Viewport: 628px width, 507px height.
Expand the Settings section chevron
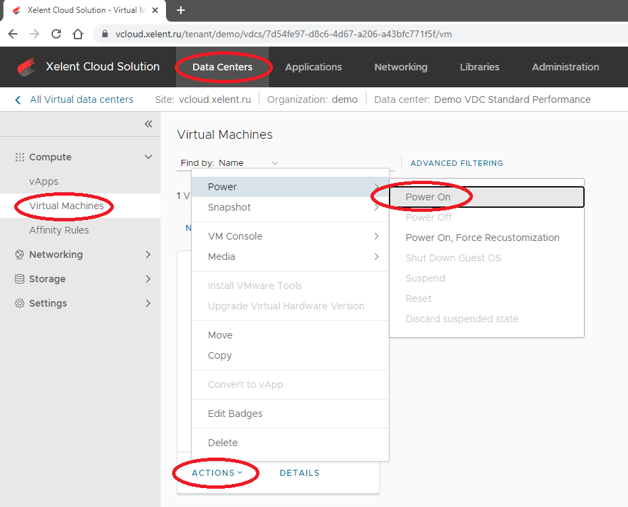[148, 303]
